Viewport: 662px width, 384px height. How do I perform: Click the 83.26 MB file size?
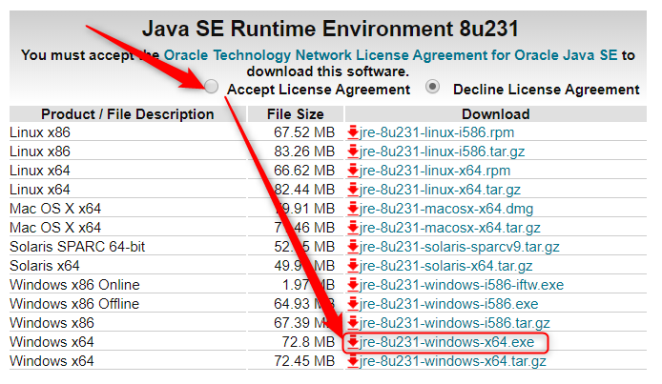click(304, 152)
